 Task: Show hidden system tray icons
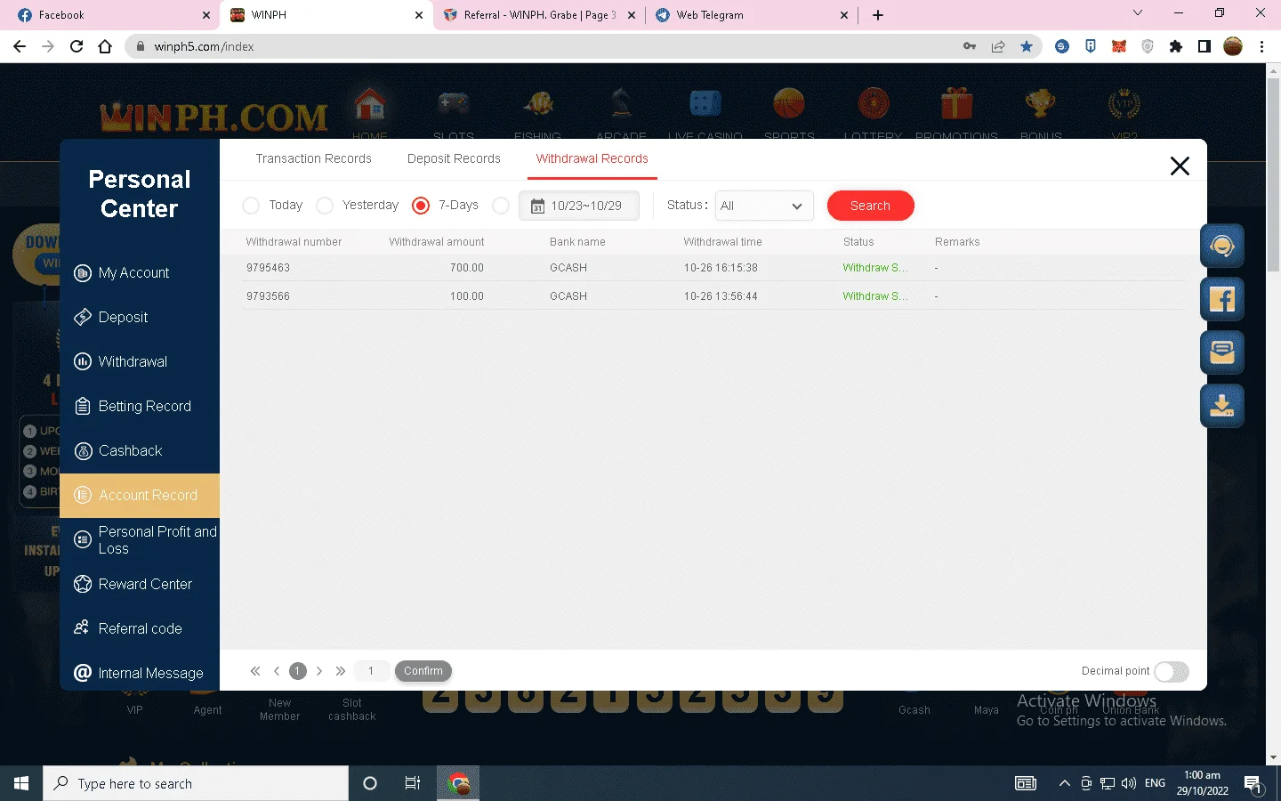point(1064,783)
